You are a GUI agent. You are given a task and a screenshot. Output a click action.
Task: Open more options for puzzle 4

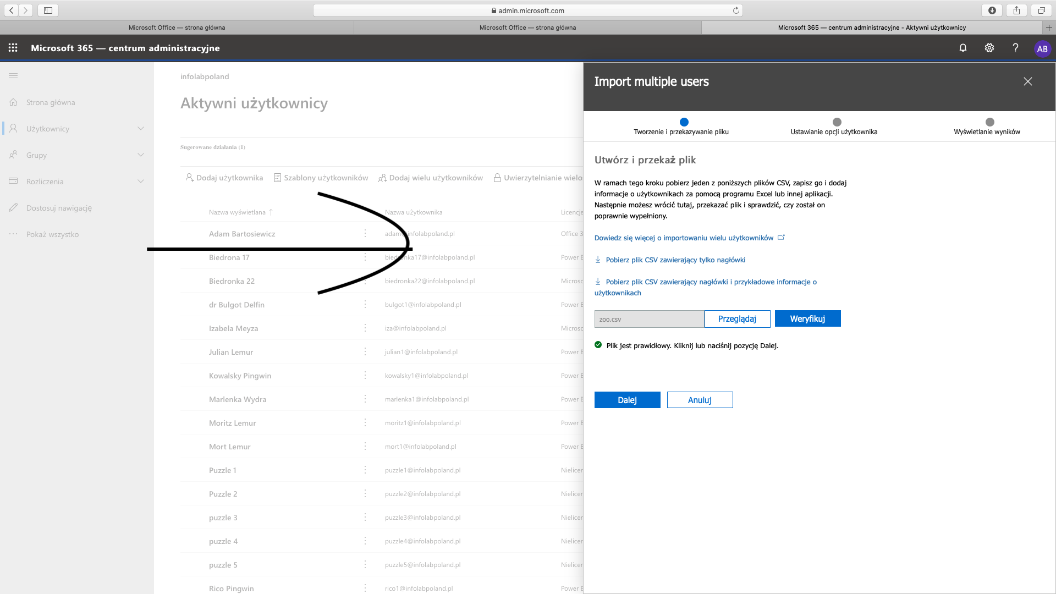point(365,541)
